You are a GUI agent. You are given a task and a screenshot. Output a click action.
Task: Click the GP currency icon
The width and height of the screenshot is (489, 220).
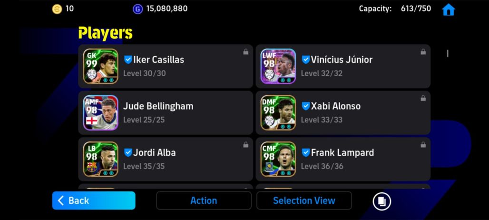[x=137, y=9]
